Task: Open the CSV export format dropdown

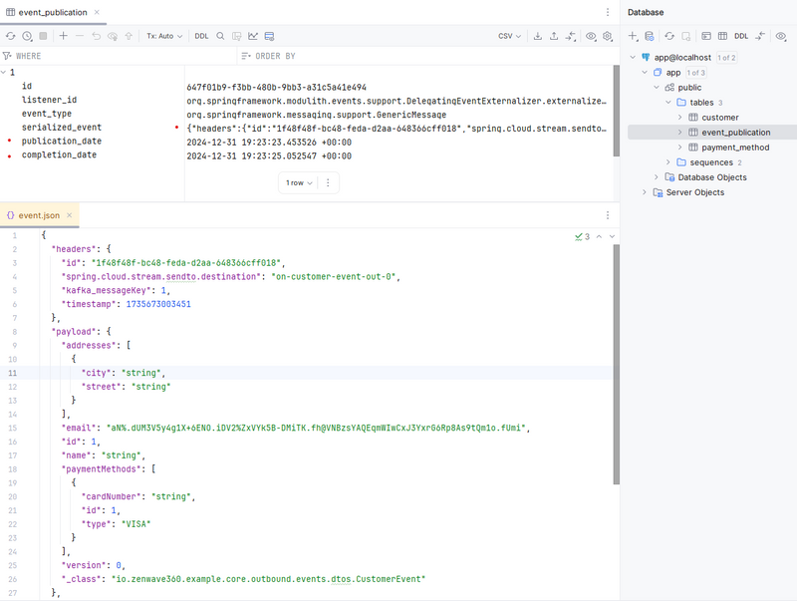Action: coord(509,36)
